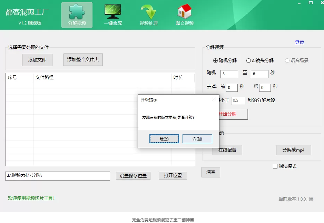Open the 一键合成 monitor icon tab
The width and height of the screenshot is (324, 223).
[113, 15]
